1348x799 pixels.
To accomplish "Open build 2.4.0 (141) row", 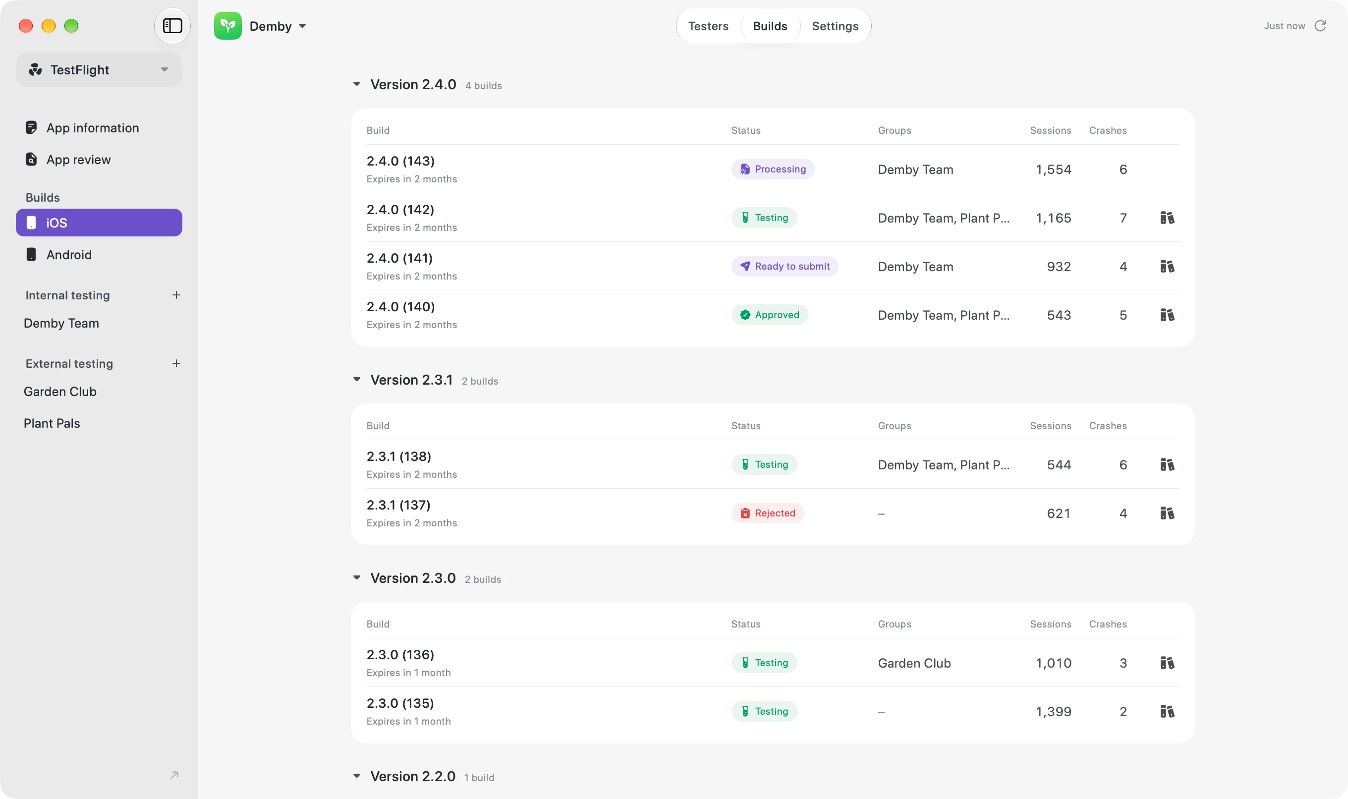I will [773, 266].
